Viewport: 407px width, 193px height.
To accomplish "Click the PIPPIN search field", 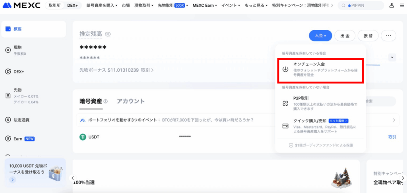I will pos(361,6).
